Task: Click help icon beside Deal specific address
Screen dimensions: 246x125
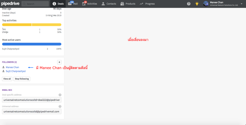Action: 60,95
